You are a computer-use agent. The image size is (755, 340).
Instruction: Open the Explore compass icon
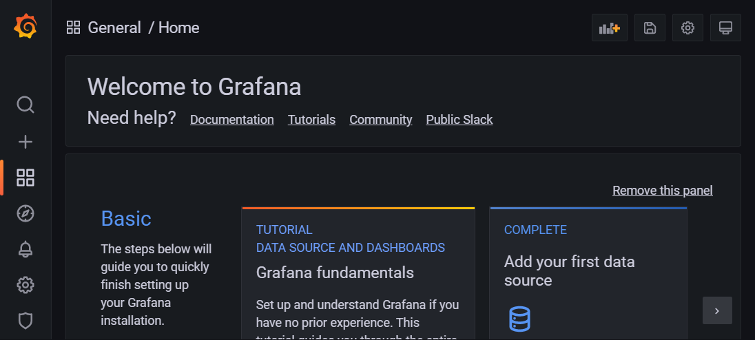25,213
